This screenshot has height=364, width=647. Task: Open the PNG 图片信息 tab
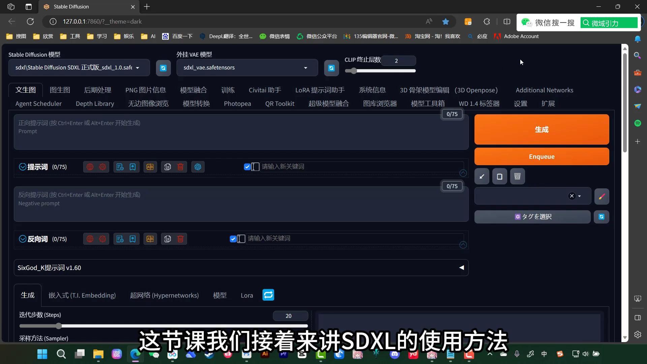(x=146, y=90)
